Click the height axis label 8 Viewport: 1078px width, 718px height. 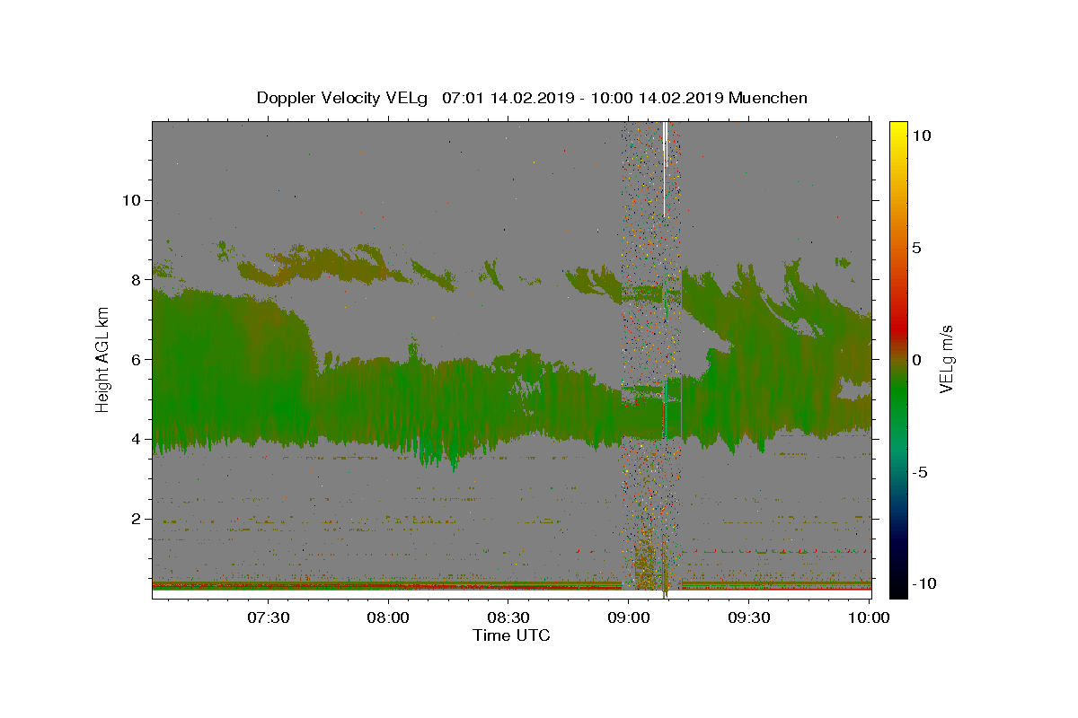(137, 280)
